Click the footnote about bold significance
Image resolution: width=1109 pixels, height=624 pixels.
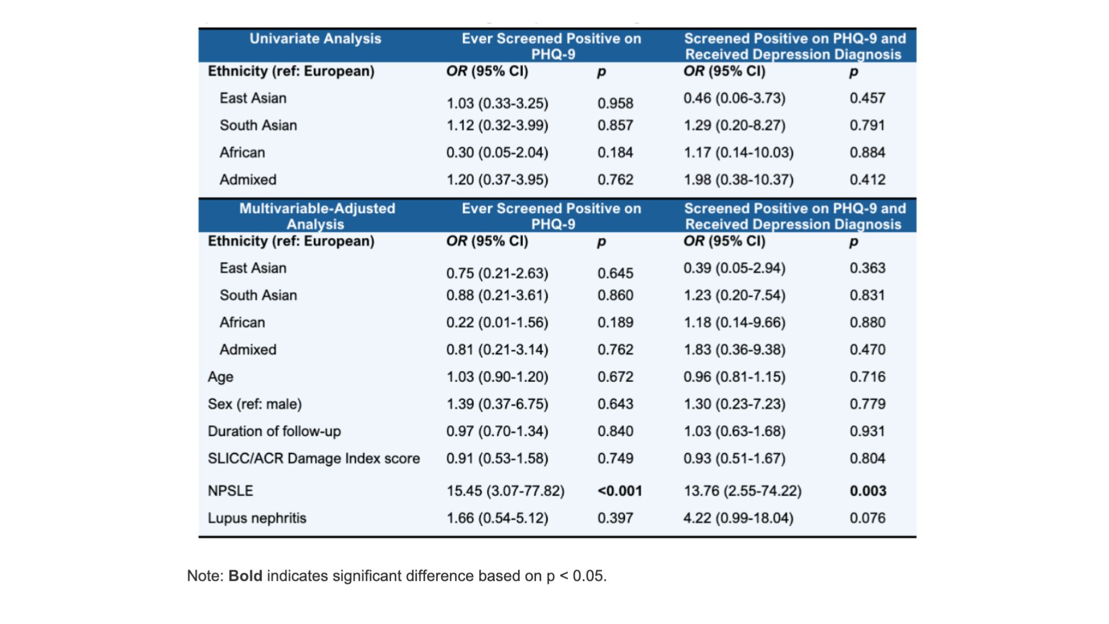(x=397, y=576)
